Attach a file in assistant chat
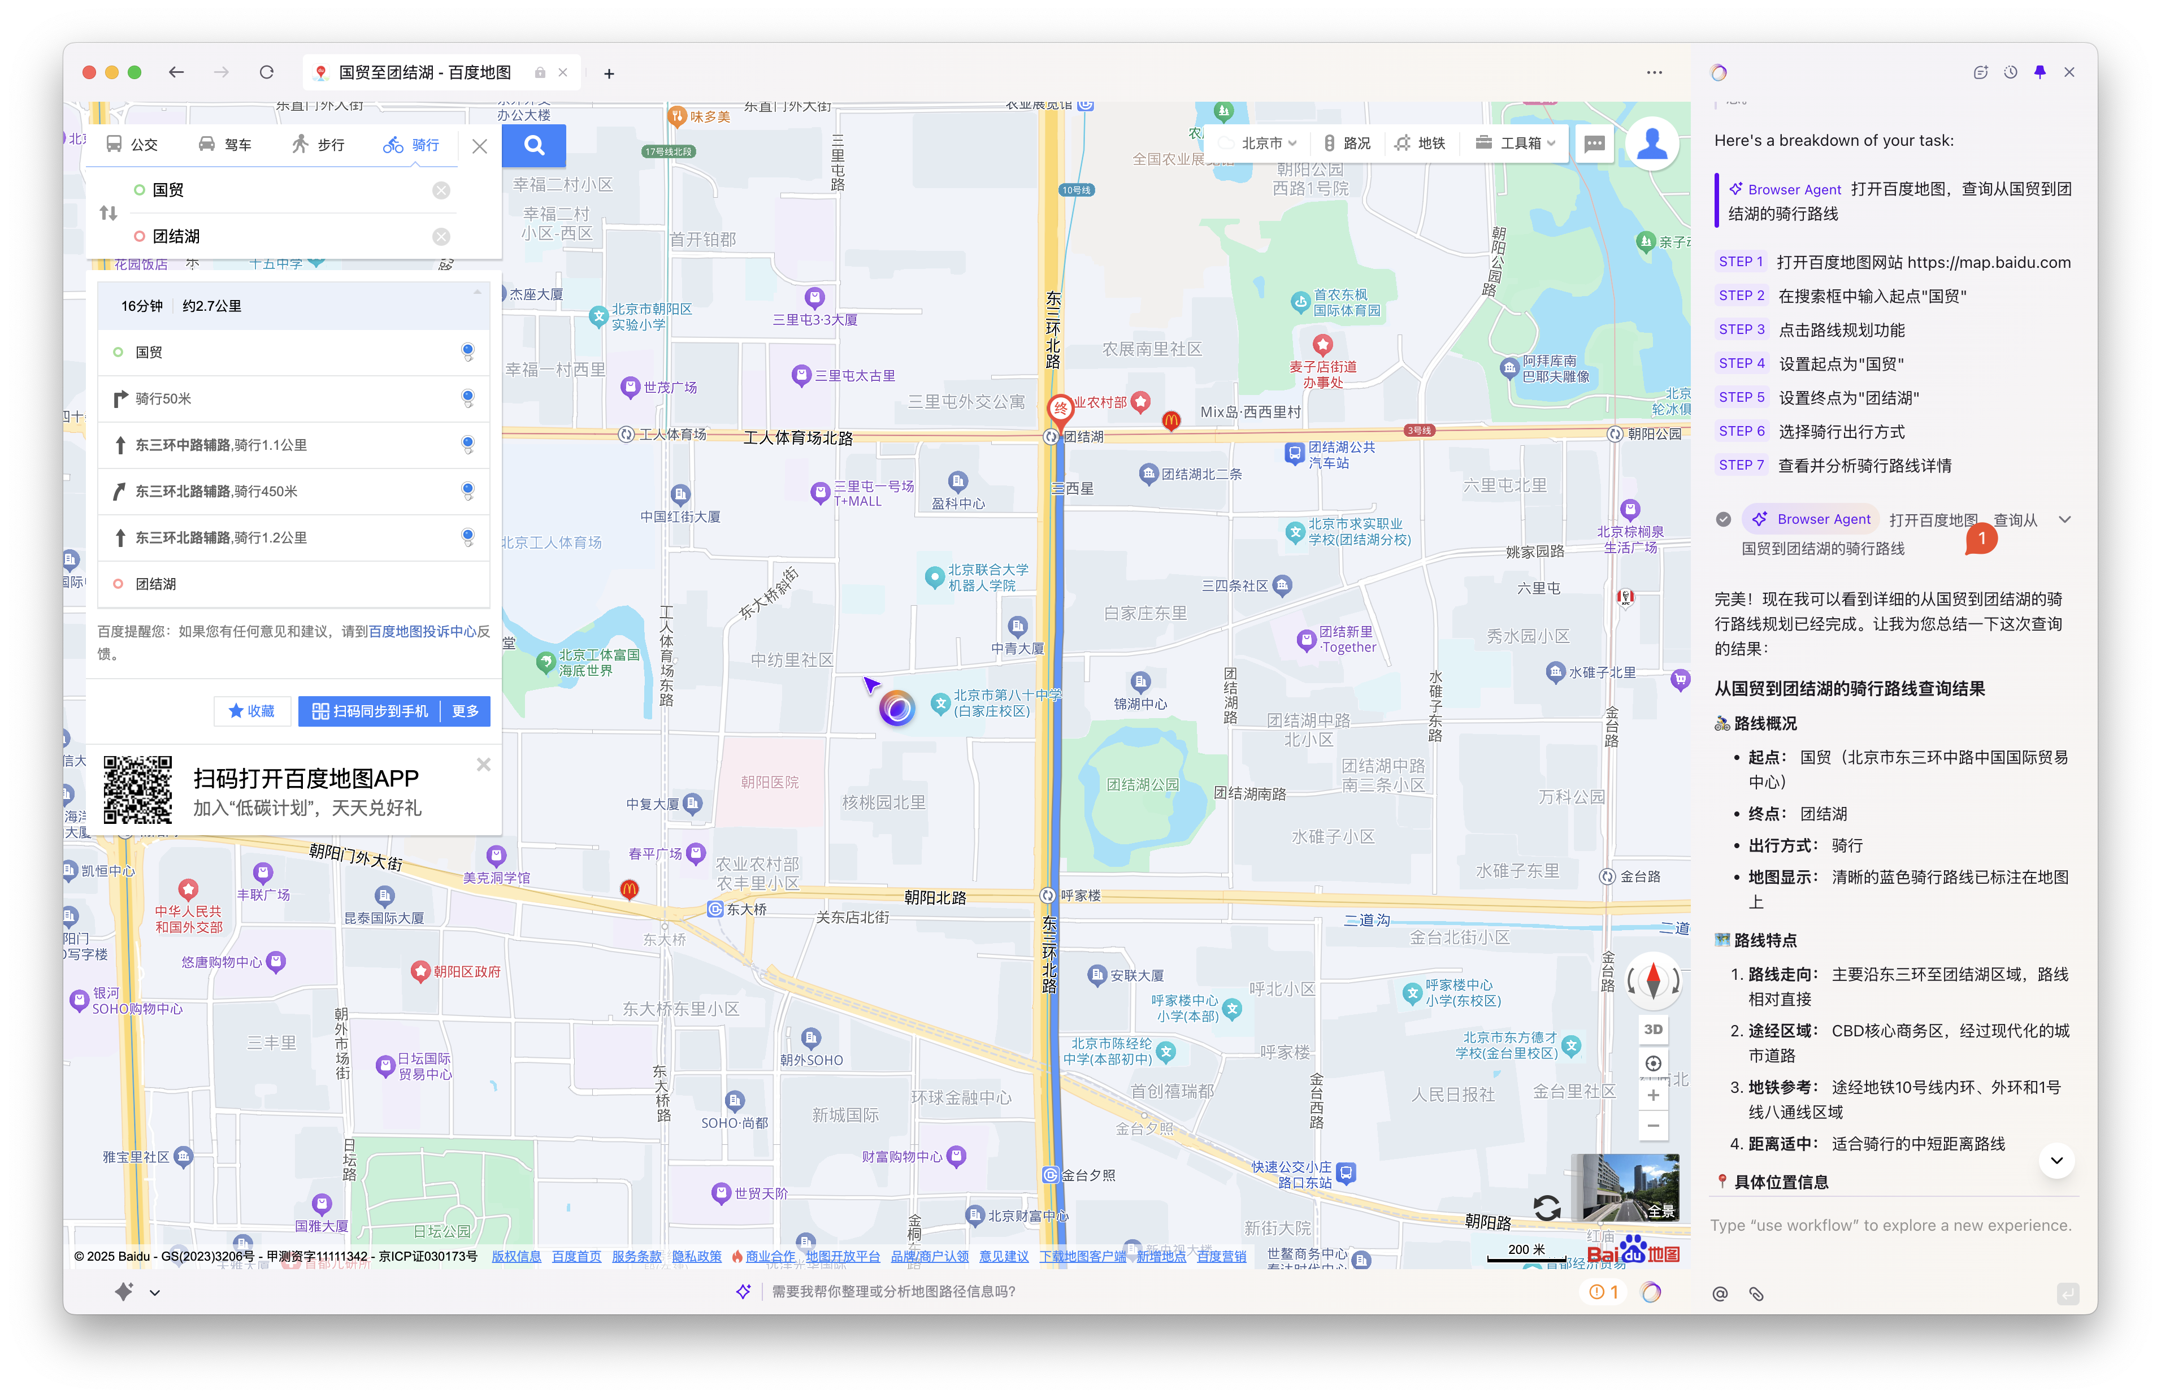The image size is (2161, 1398). [x=1755, y=1293]
